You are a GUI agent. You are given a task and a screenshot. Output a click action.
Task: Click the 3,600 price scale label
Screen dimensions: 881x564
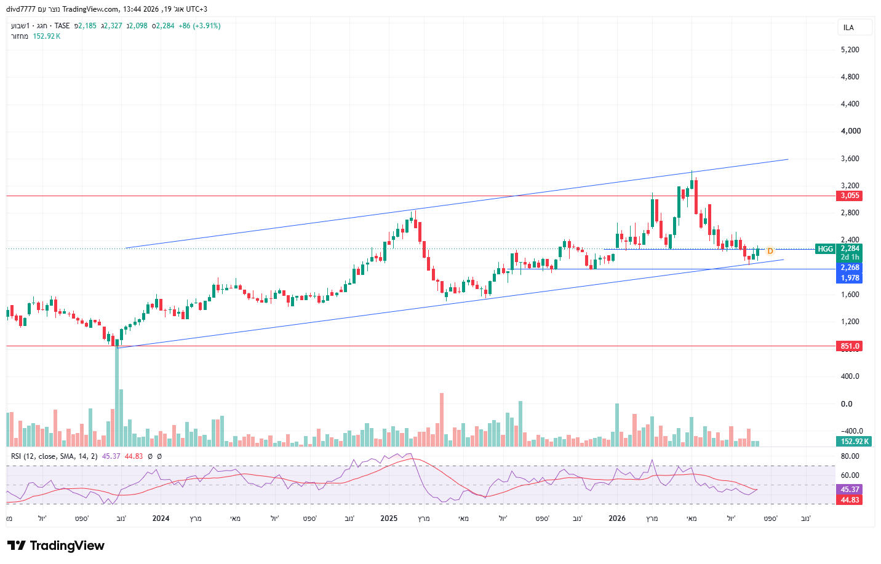point(850,159)
